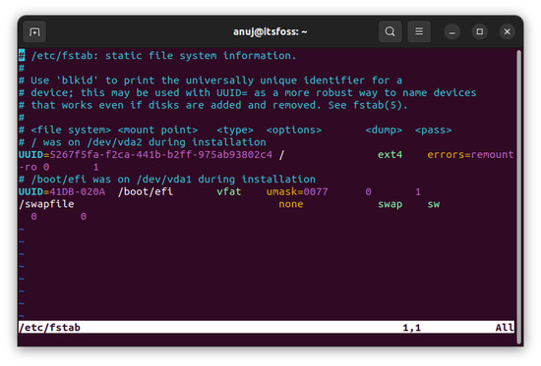
Task: Click the terminal vertical scrollbar
Action: tap(518, 196)
